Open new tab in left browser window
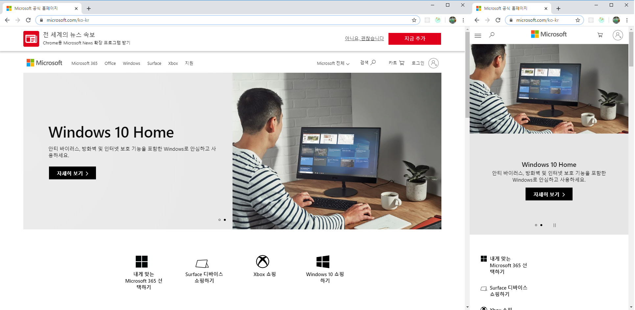Viewport: 635px width, 310px height. point(89,9)
